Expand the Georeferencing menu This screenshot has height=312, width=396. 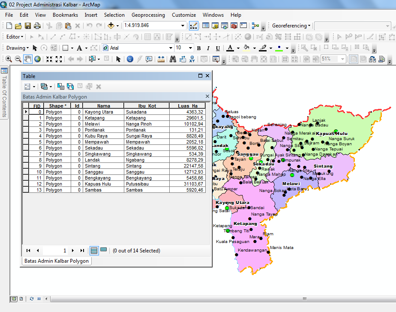(x=291, y=26)
